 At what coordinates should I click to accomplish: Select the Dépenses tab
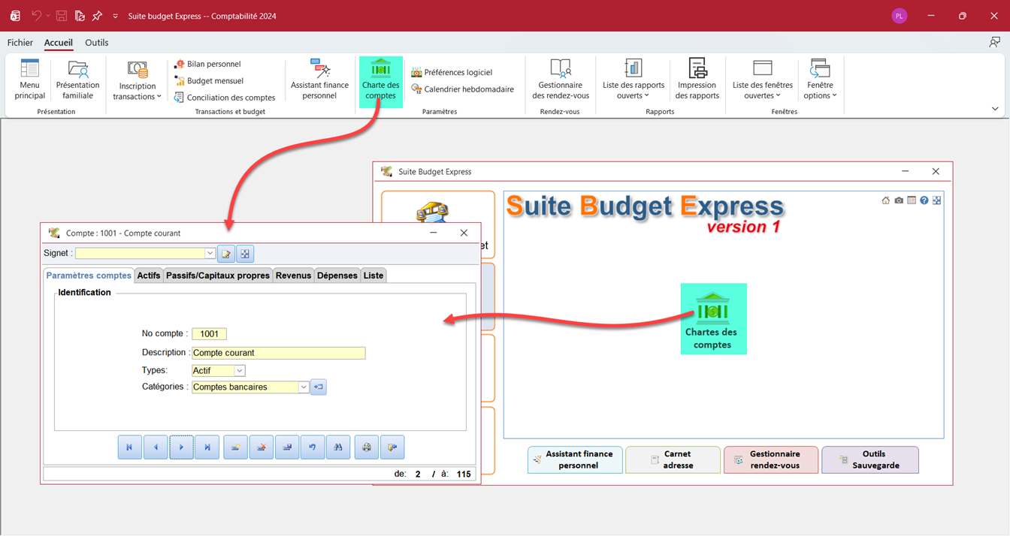(337, 276)
